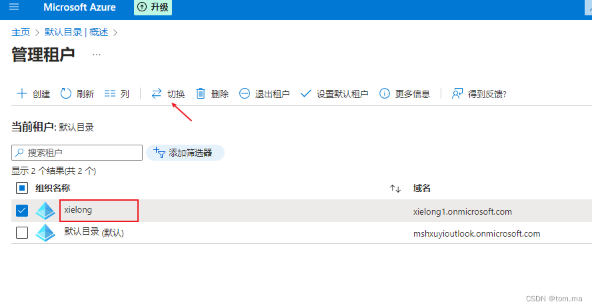The image size is (592, 308).
Task: Click the 升级 upgrade button
Action: [x=153, y=7]
